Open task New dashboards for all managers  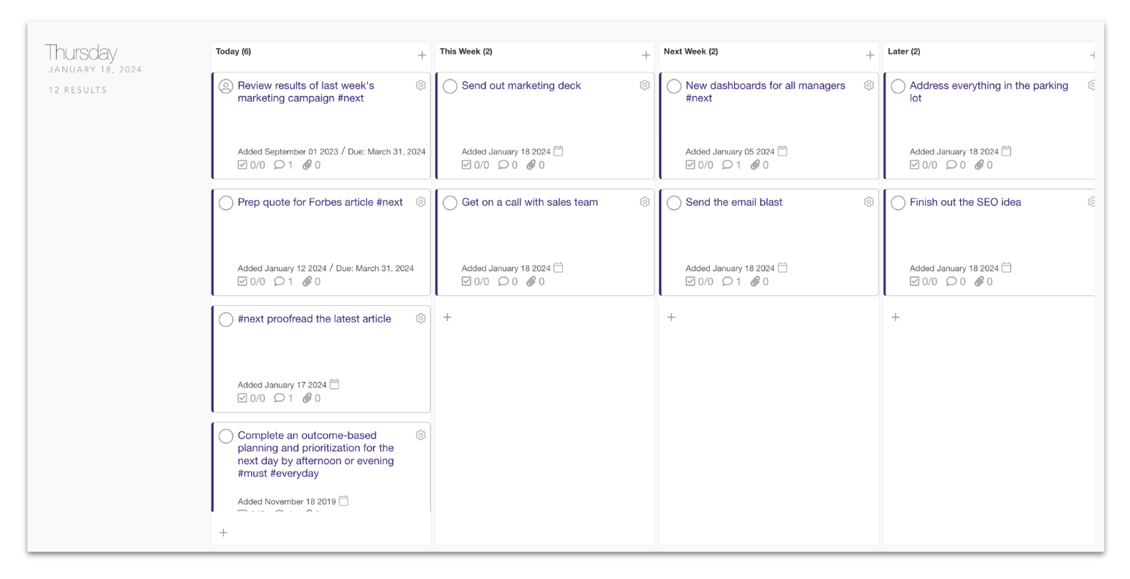coord(765,86)
